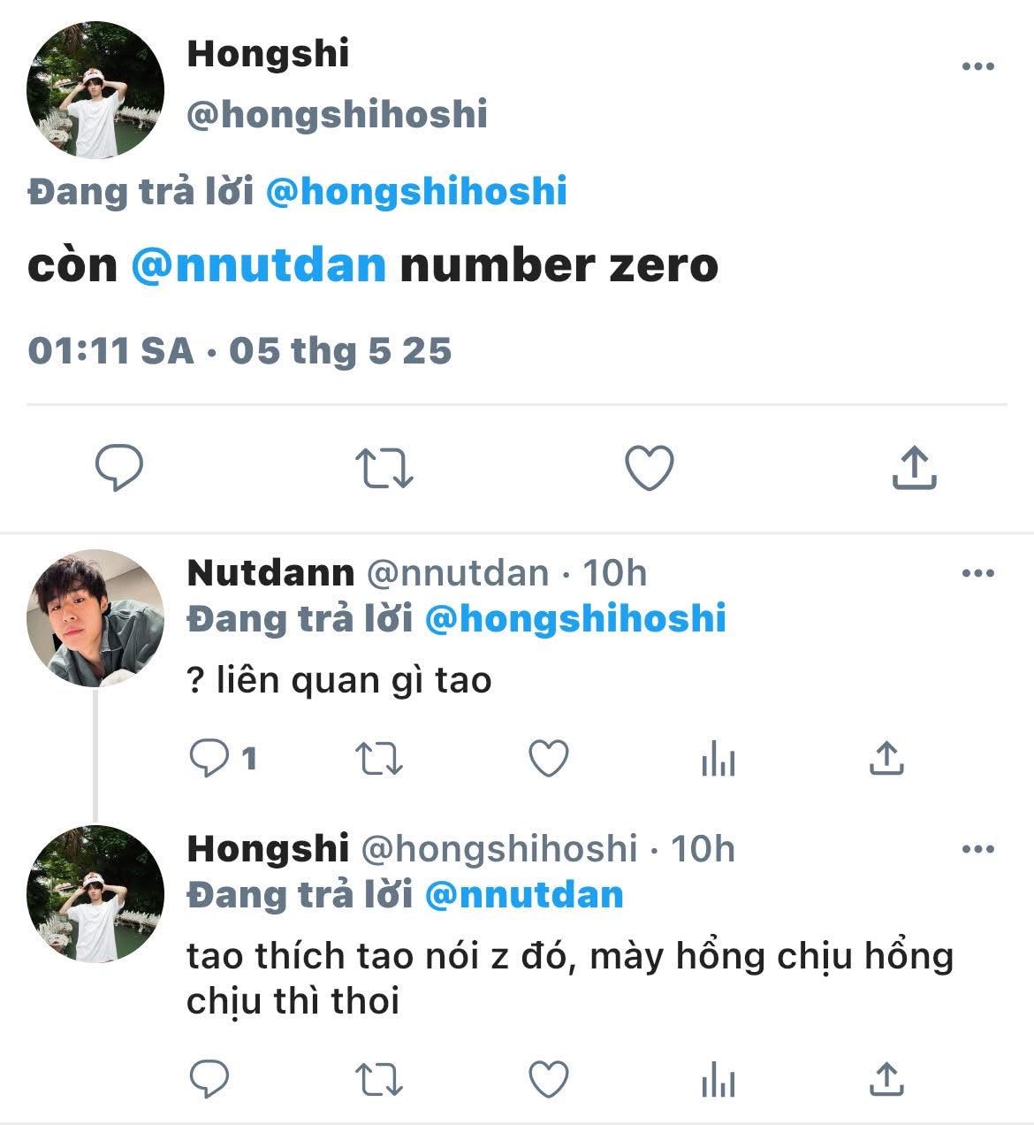
Task: Share Nutdann's reply tweet
Action: tap(886, 758)
